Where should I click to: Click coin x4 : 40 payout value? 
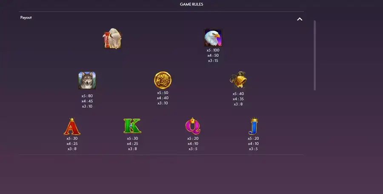[x=163, y=98]
